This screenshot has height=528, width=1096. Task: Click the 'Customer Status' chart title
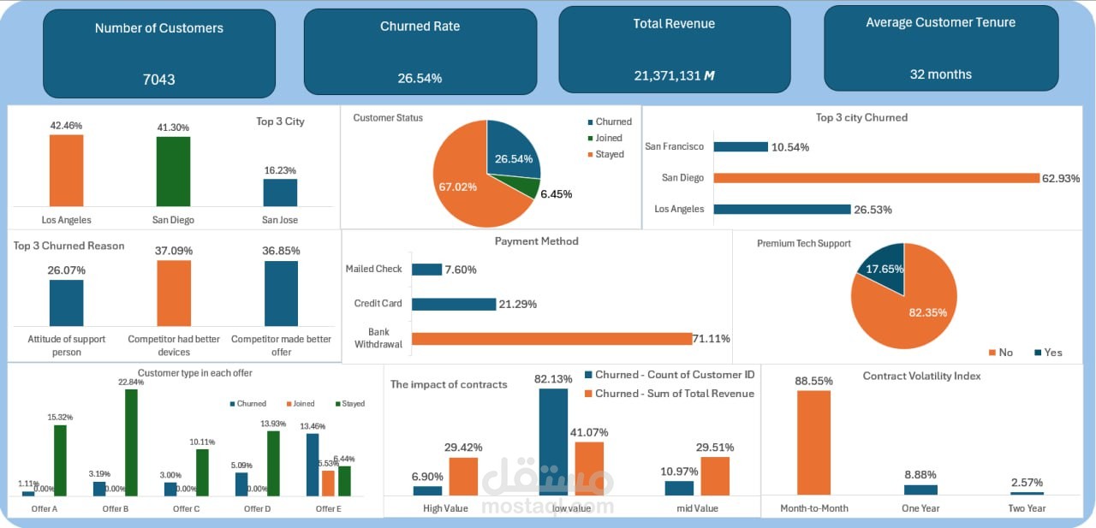388,118
